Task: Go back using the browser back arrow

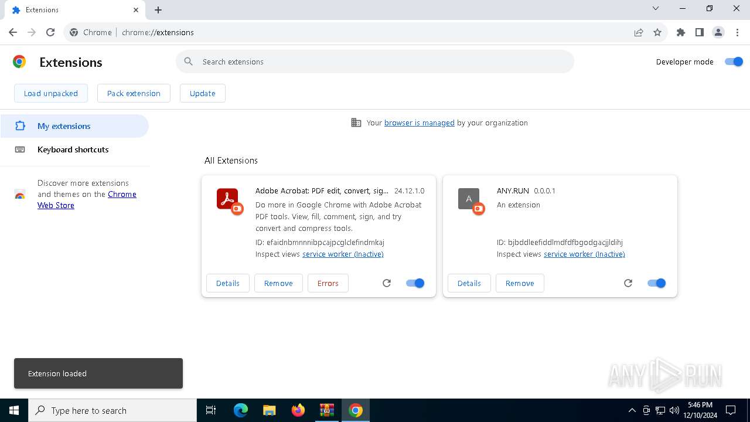Action: [x=13, y=32]
